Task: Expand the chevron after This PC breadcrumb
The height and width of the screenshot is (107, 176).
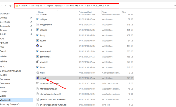Action: 29,6
